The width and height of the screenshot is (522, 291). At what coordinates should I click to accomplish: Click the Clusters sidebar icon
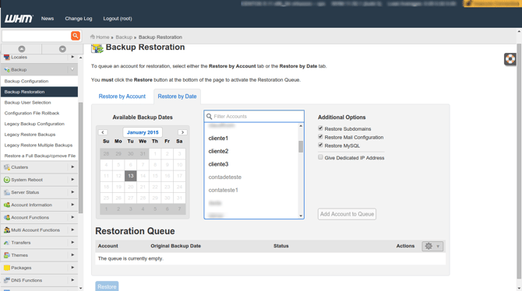7,167
